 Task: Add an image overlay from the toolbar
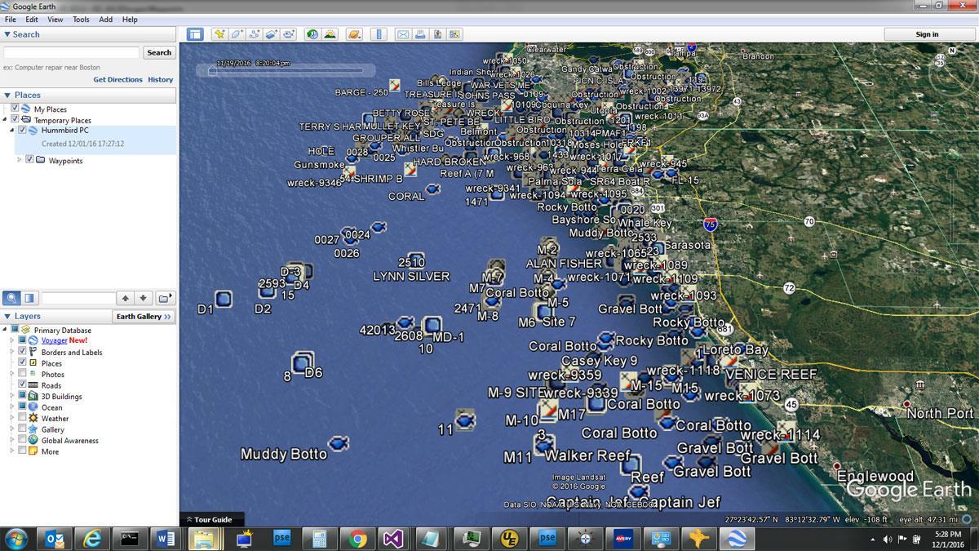(271, 34)
